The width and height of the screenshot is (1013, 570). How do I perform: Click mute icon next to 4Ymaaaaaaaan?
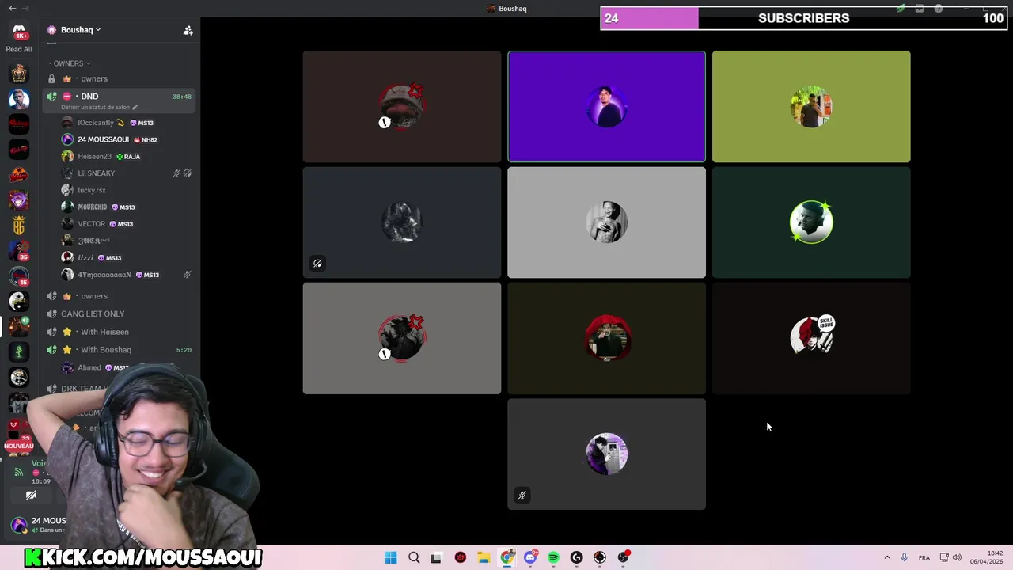coord(187,275)
